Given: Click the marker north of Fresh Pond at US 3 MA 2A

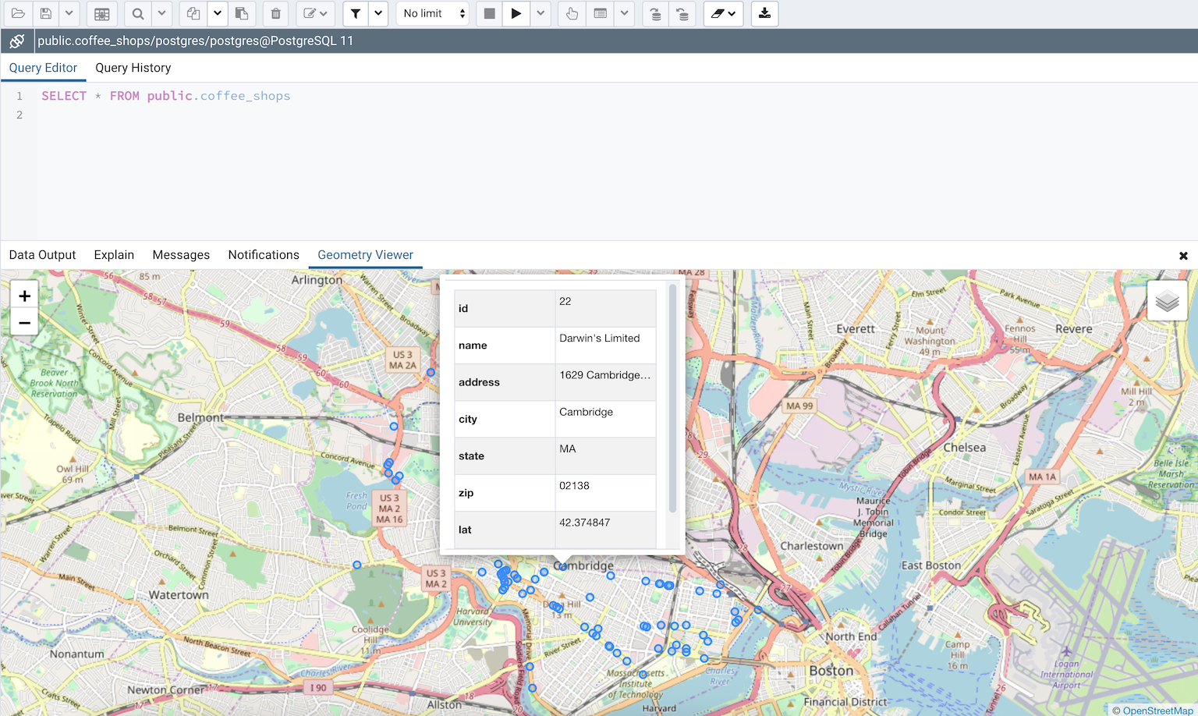Looking at the screenshot, I should [431, 373].
